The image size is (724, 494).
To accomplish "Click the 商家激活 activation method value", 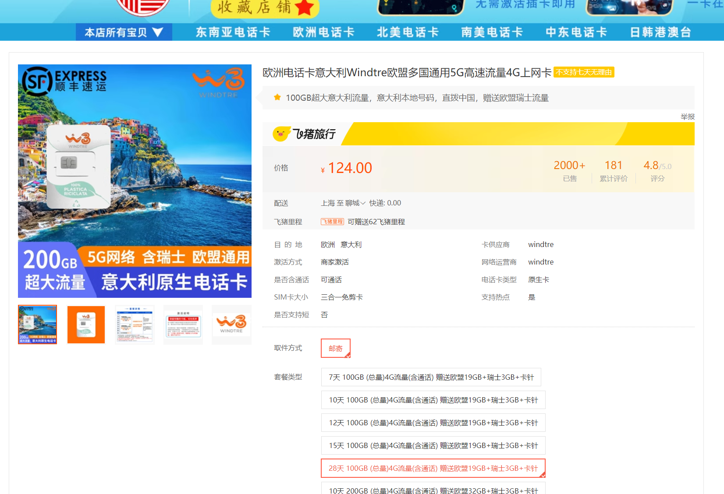I will pos(335,262).
